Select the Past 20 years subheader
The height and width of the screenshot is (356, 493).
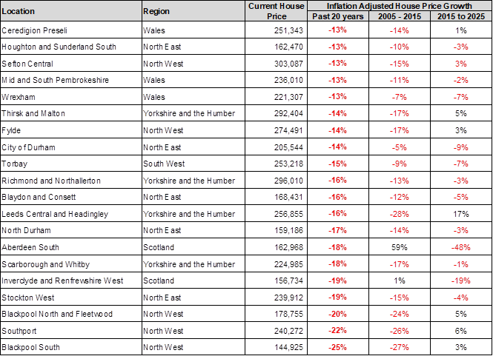(340, 16)
